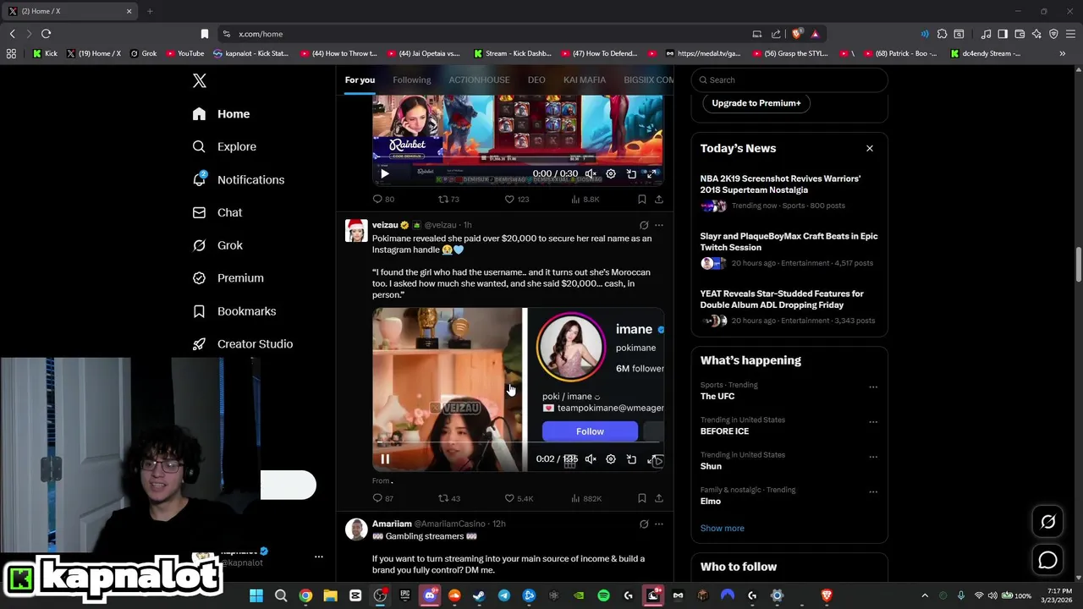
Task: Unmute the Pokimane video
Action: tap(591, 459)
